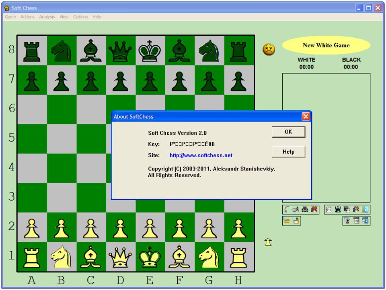Minimize the Soft Chess window
Viewport: 386px width, 290px height.
tap(359, 8)
